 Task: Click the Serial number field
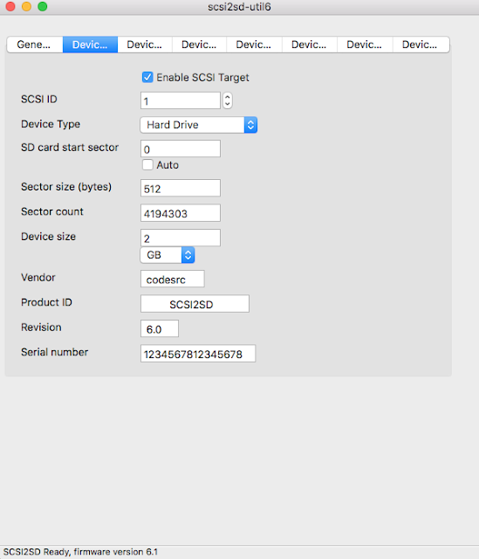198,353
